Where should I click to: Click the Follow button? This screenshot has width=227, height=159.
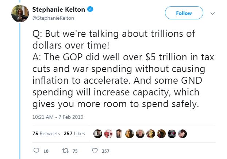pos(184,13)
